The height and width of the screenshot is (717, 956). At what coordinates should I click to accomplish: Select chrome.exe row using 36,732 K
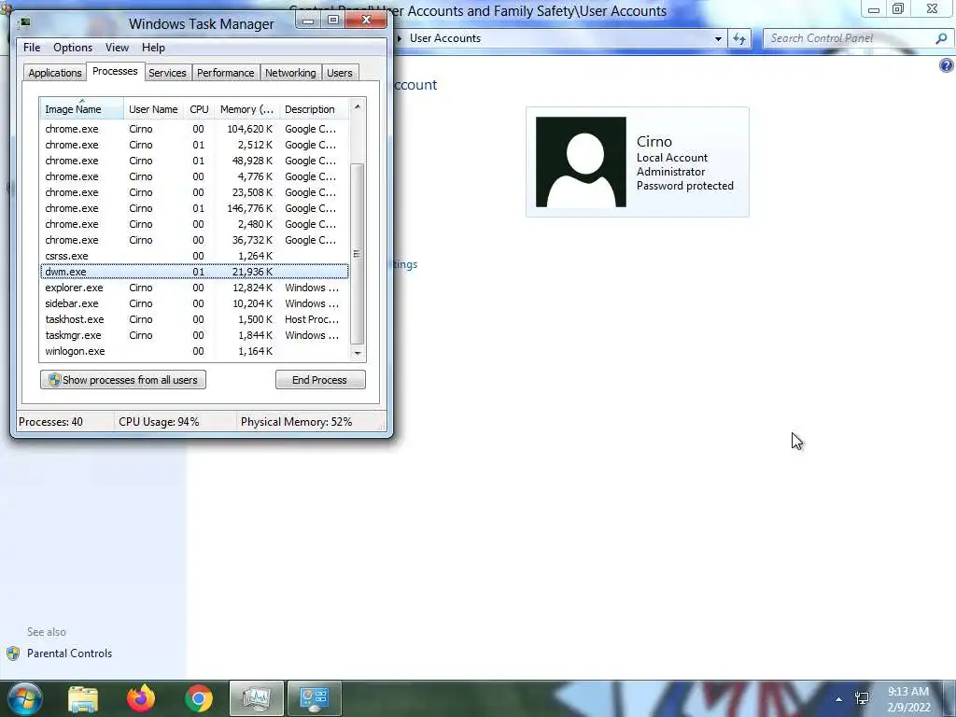click(x=195, y=240)
